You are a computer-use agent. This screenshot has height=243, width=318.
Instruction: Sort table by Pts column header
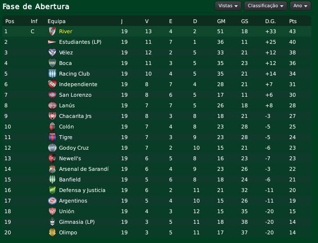[293, 21]
